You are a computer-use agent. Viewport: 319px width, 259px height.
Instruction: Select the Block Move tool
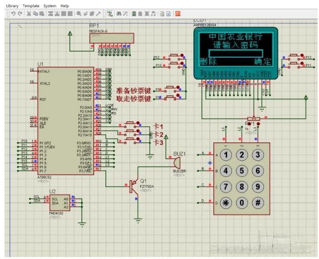[57, 14]
